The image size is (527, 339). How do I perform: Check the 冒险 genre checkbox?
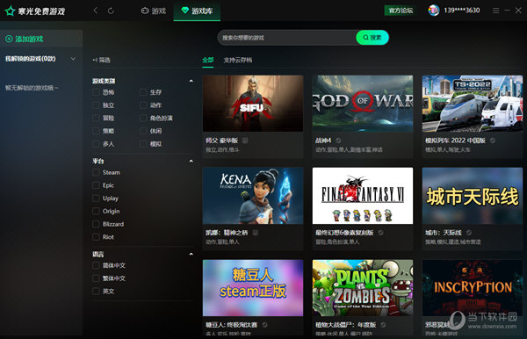pos(96,118)
